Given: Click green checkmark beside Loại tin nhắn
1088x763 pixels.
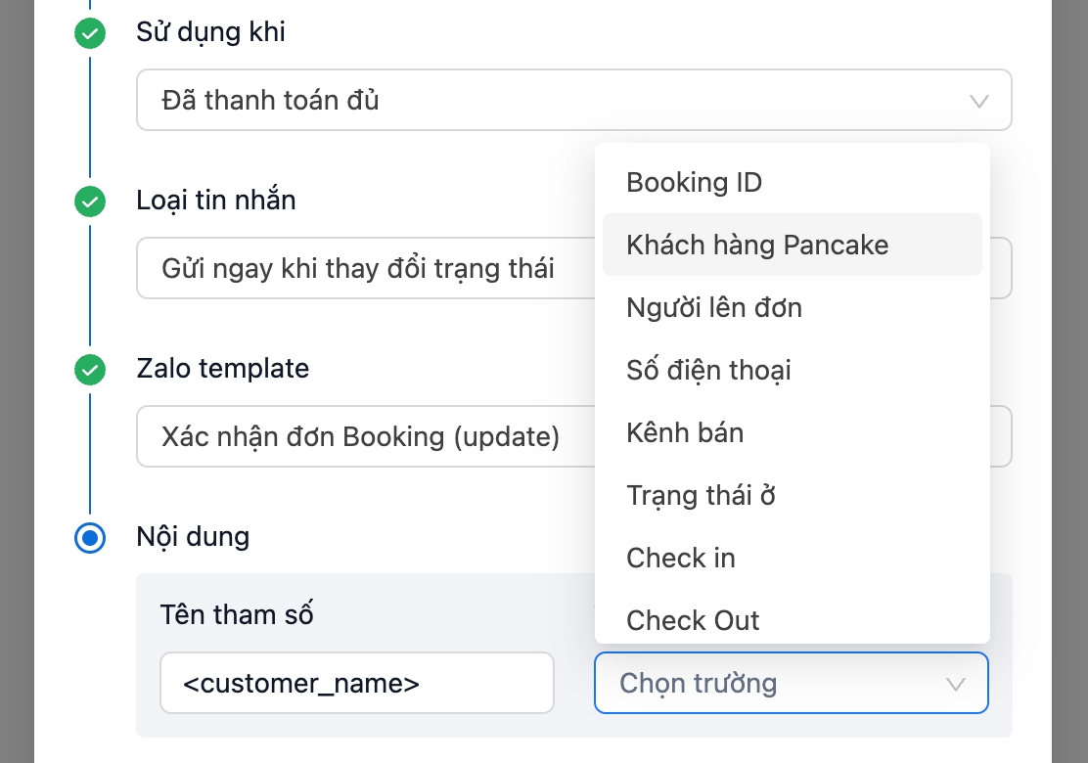Looking at the screenshot, I should tap(90, 202).
